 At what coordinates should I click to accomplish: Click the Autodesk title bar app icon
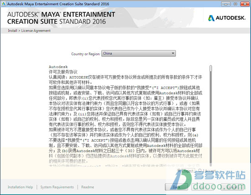pos(3,4)
